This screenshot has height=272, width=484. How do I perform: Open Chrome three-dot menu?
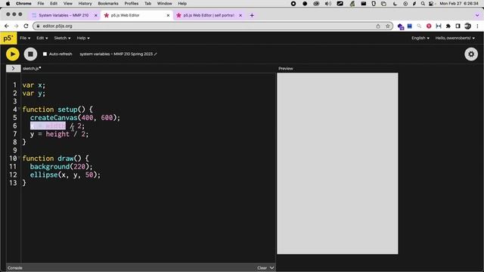[477, 26]
